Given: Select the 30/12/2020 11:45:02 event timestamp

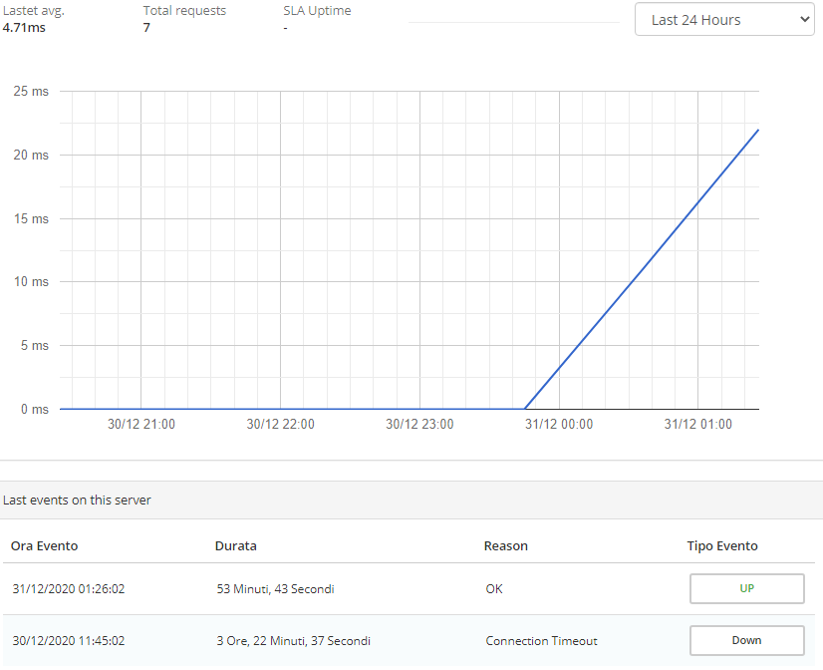Looking at the screenshot, I should point(68,641).
